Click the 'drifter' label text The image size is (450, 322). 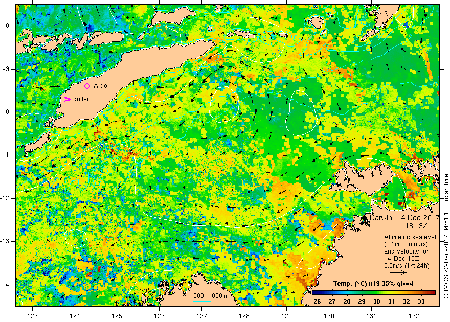(x=81, y=99)
